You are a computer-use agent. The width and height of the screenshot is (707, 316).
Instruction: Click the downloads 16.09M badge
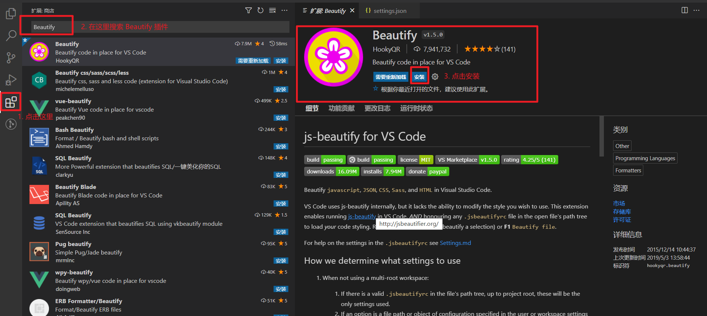tap(332, 172)
